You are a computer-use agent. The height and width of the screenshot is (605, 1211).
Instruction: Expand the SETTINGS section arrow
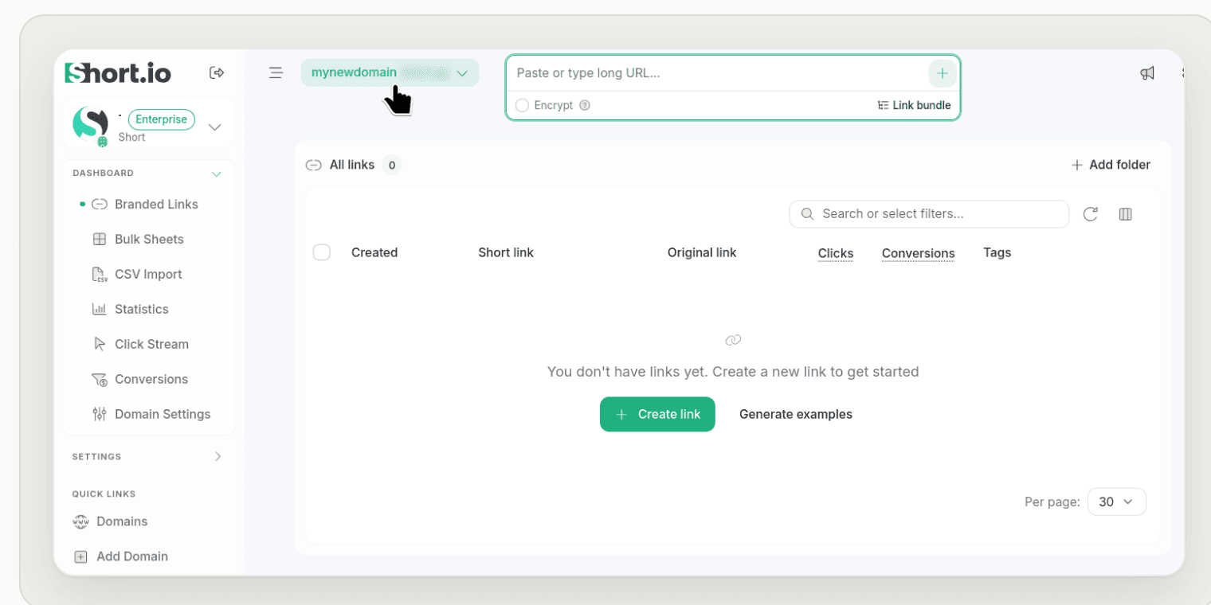(x=218, y=457)
